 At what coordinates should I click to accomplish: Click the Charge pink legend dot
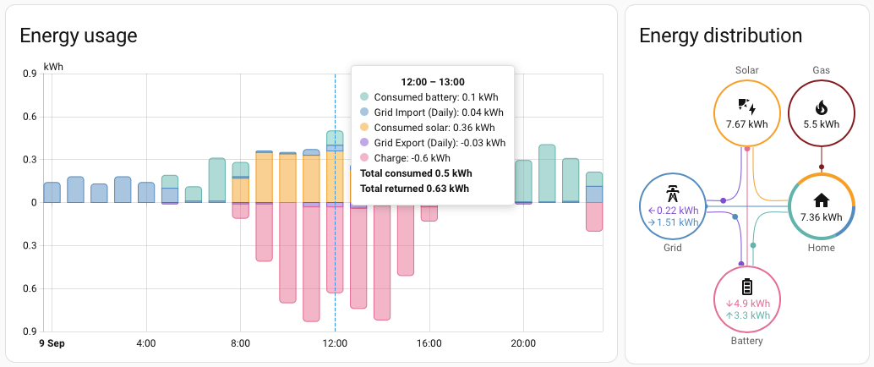pyautogui.click(x=364, y=158)
